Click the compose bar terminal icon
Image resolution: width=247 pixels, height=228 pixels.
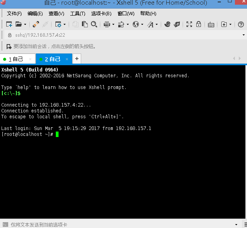tap(5, 224)
